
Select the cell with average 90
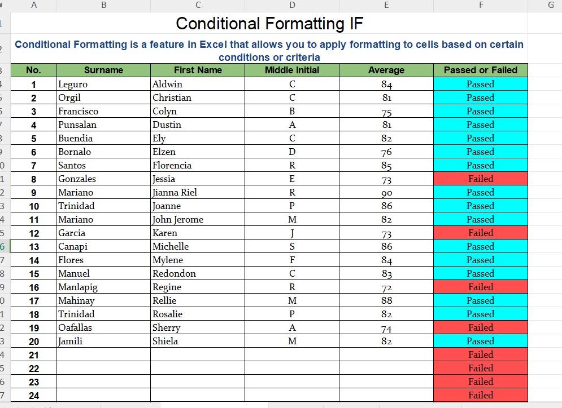pos(386,192)
